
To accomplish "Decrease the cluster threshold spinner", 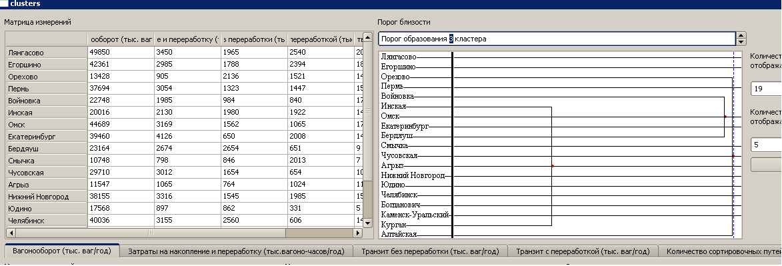I will (741, 43).
